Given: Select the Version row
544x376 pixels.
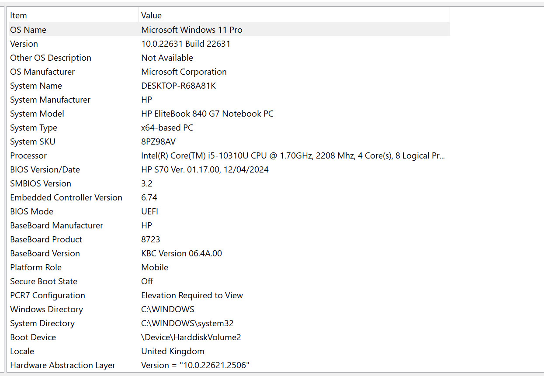Looking at the screenshot, I should pyautogui.click(x=229, y=44).
